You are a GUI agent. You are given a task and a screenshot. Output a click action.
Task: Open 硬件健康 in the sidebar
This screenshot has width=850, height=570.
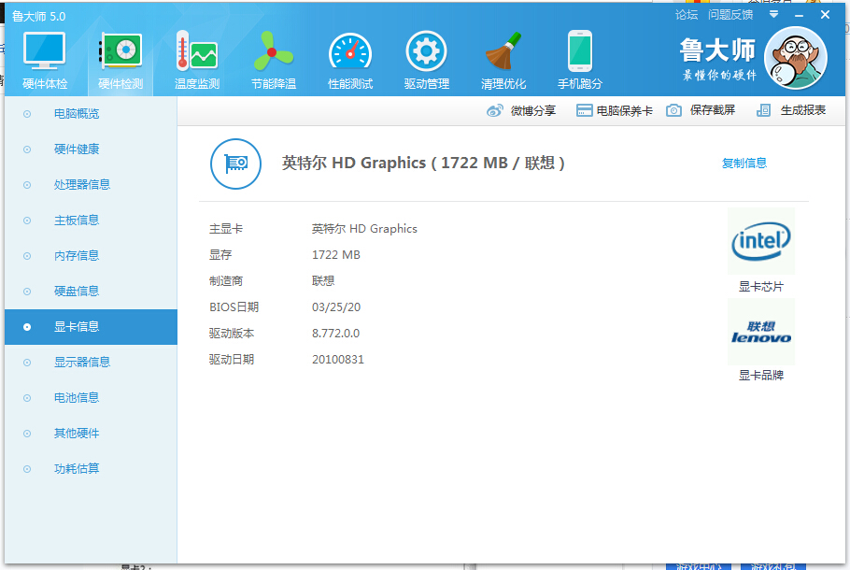(91, 150)
